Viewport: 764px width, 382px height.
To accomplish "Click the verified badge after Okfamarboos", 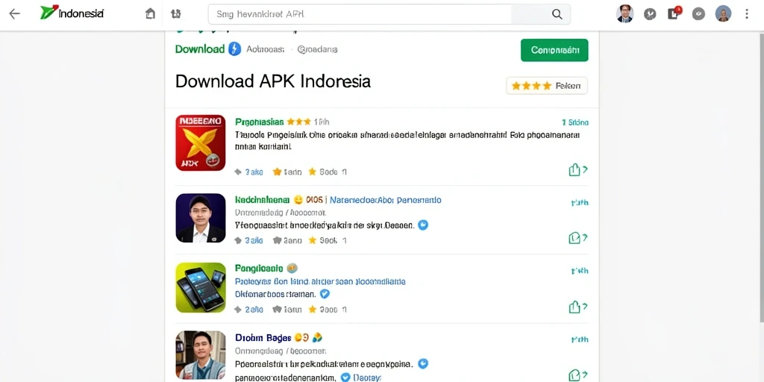I will pos(325,294).
